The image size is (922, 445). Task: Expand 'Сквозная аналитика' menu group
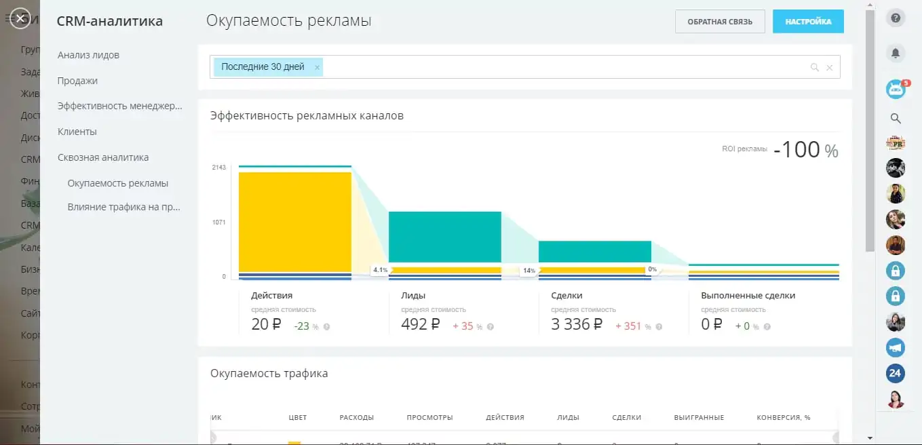pos(103,157)
